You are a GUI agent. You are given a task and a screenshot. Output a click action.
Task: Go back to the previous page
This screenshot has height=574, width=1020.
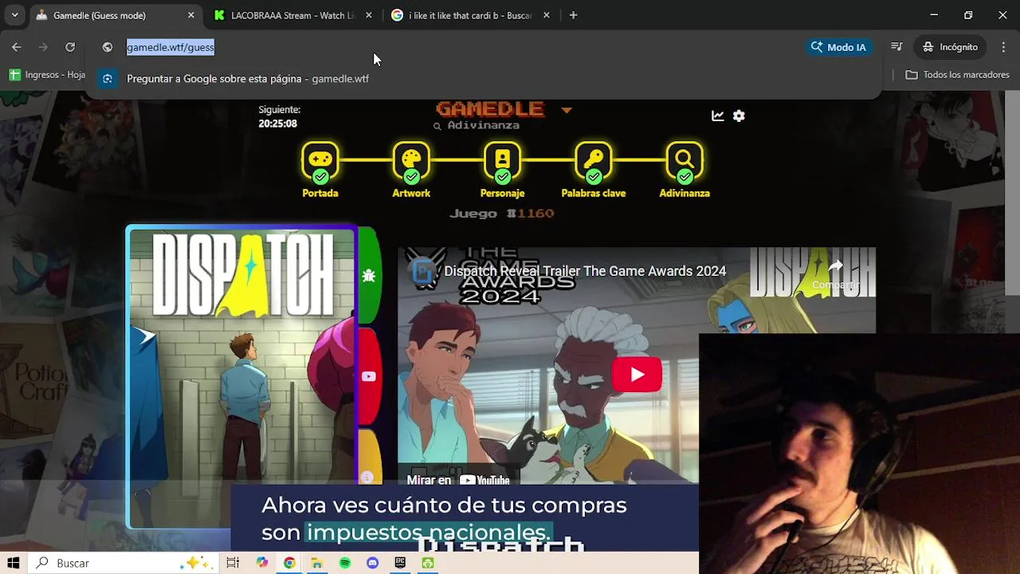point(17,47)
